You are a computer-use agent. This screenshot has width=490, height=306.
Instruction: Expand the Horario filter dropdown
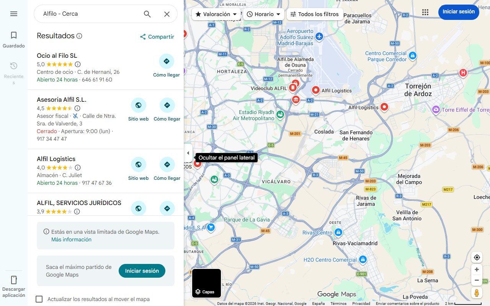point(264,14)
